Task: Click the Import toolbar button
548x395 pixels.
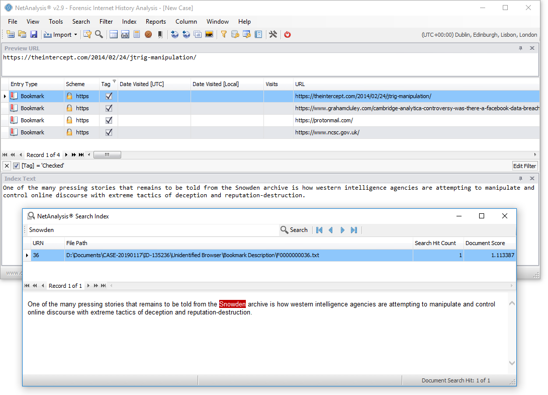Action: [58, 35]
